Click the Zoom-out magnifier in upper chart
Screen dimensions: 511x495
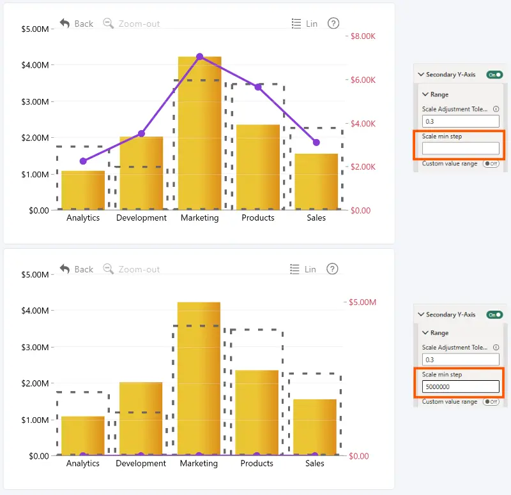[108, 24]
